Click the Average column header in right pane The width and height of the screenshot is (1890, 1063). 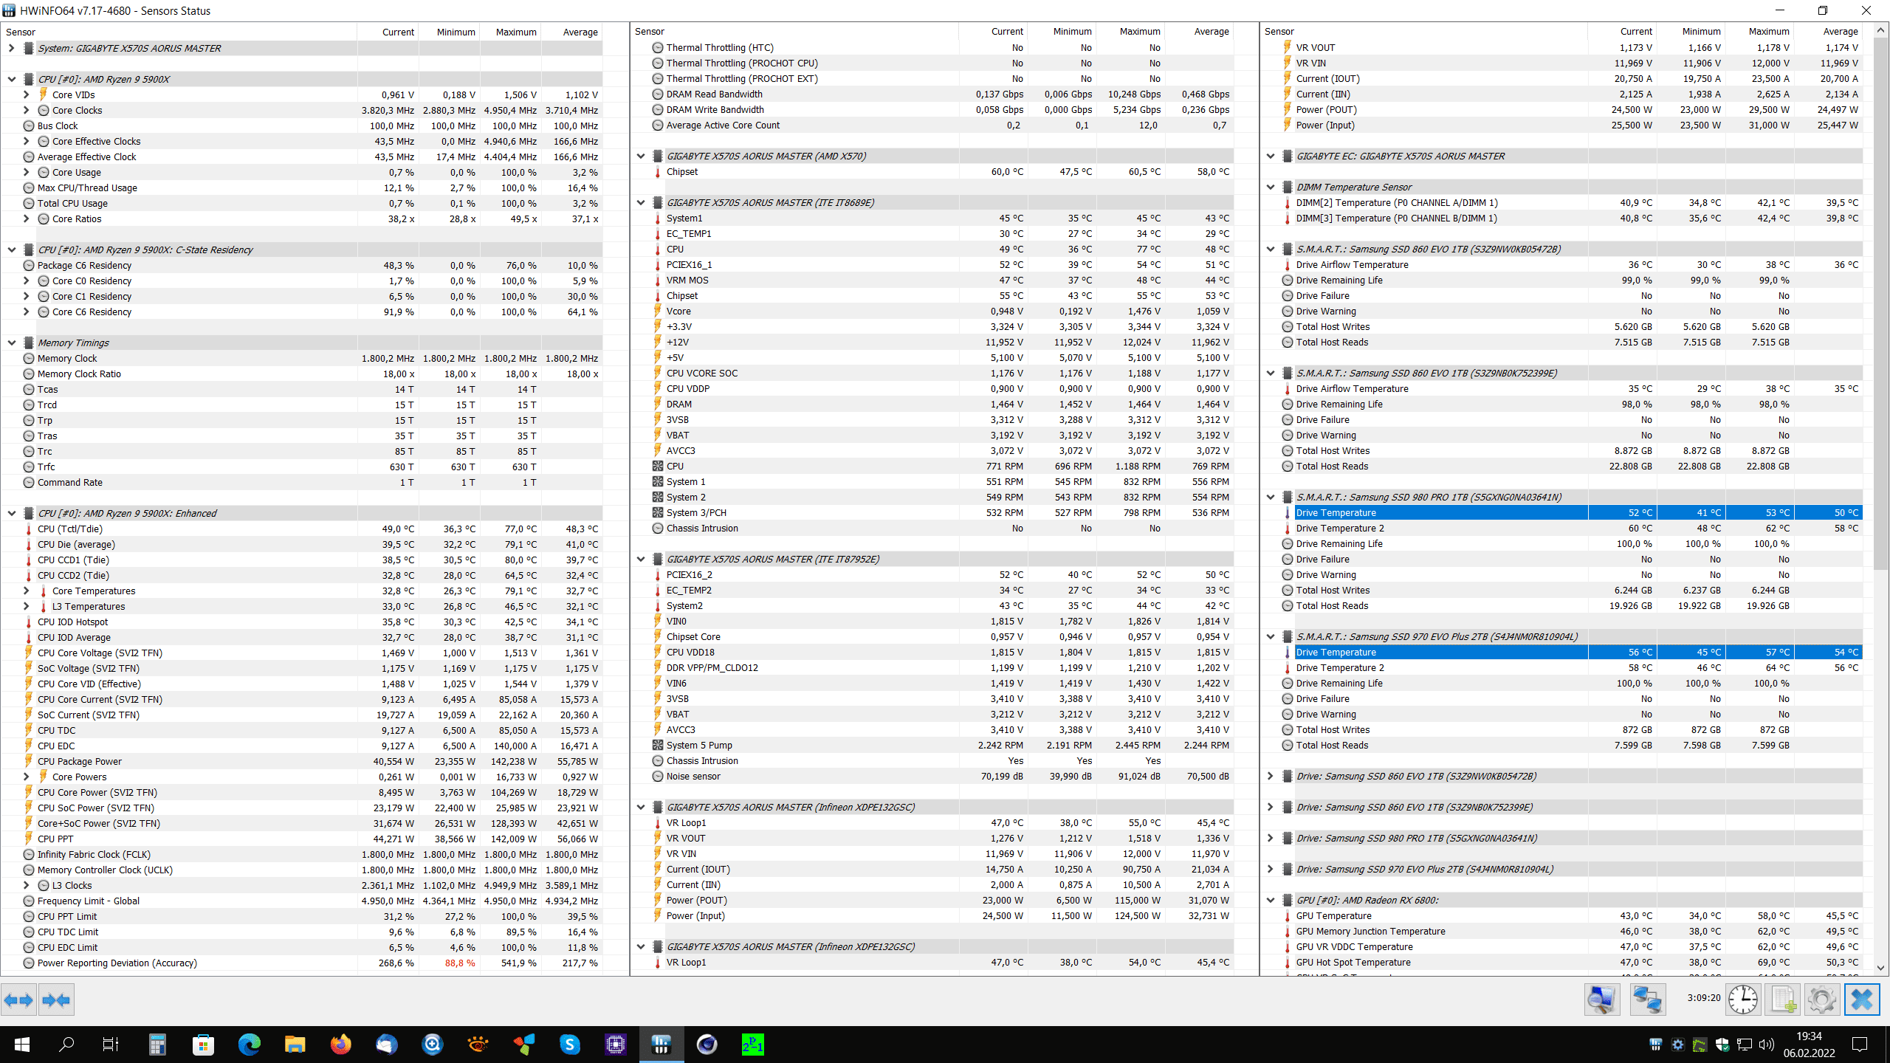(1829, 32)
